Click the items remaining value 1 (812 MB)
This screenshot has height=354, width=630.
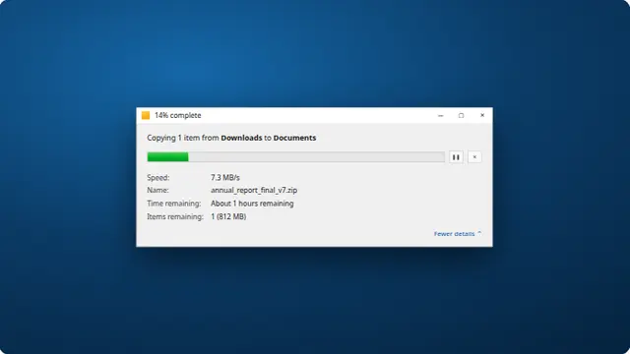[x=228, y=216]
